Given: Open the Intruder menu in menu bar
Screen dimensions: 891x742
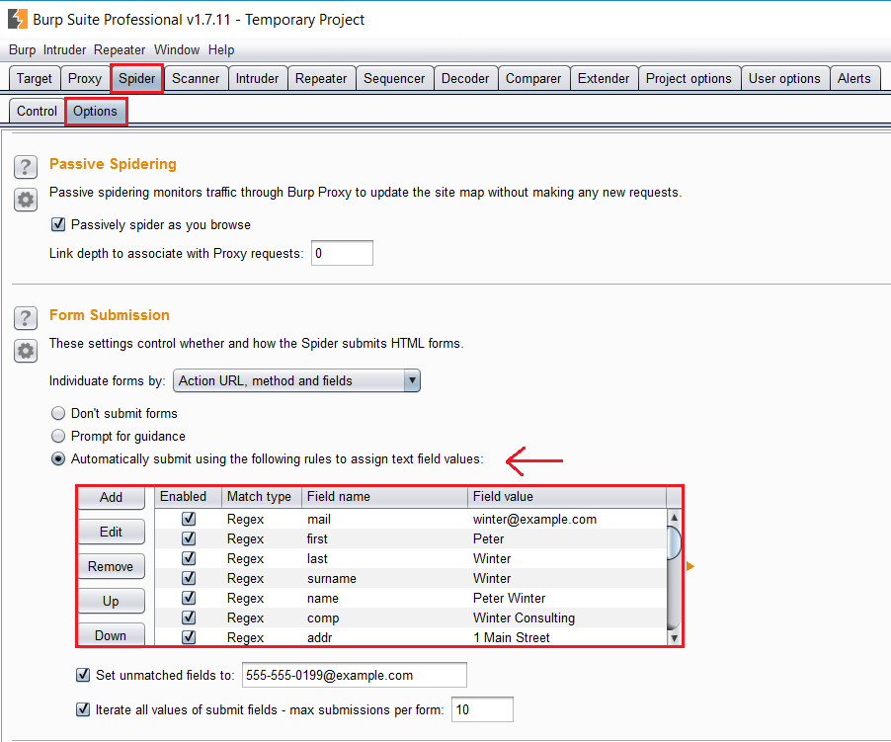Looking at the screenshot, I should [64, 49].
